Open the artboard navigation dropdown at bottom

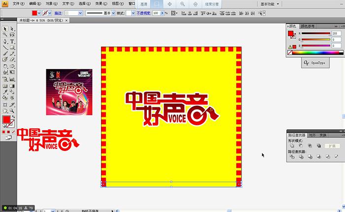[x=53, y=211]
